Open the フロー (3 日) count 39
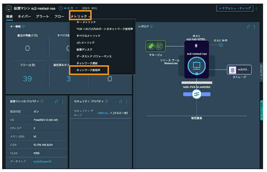The height and width of the screenshot is (172, 267). 27,79
